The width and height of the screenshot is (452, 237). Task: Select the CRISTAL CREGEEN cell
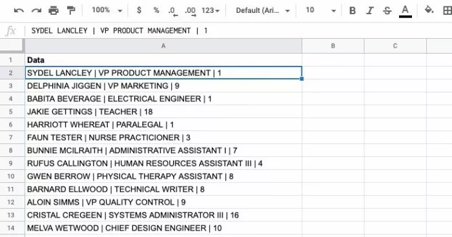[x=163, y=215]
